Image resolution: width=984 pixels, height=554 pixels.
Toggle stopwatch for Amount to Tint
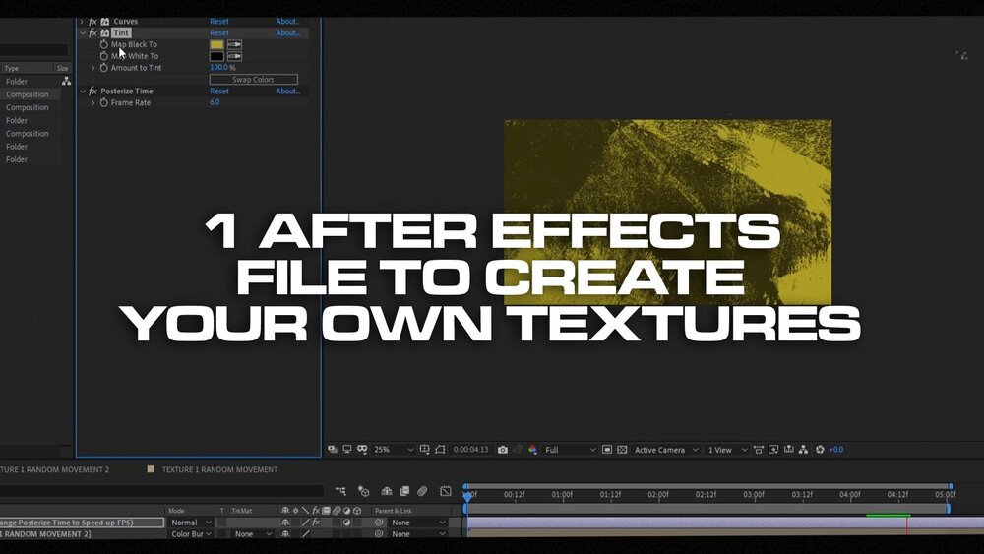tap(104, 68)
